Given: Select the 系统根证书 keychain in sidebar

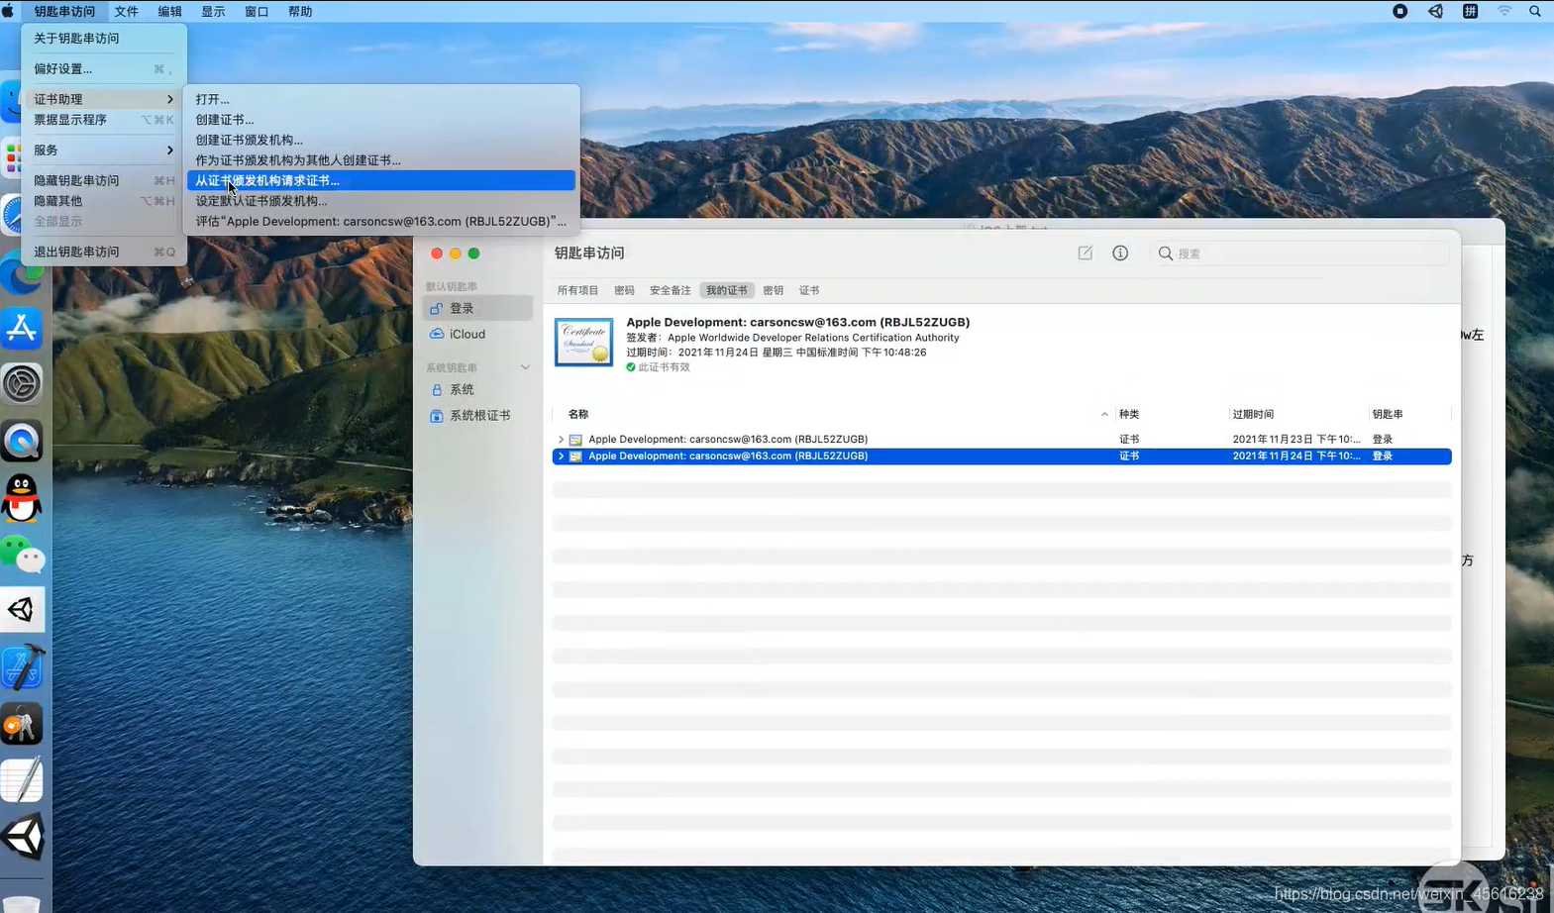Looking at the screenshot, I should pyautogui.click(x=478, y=415).
